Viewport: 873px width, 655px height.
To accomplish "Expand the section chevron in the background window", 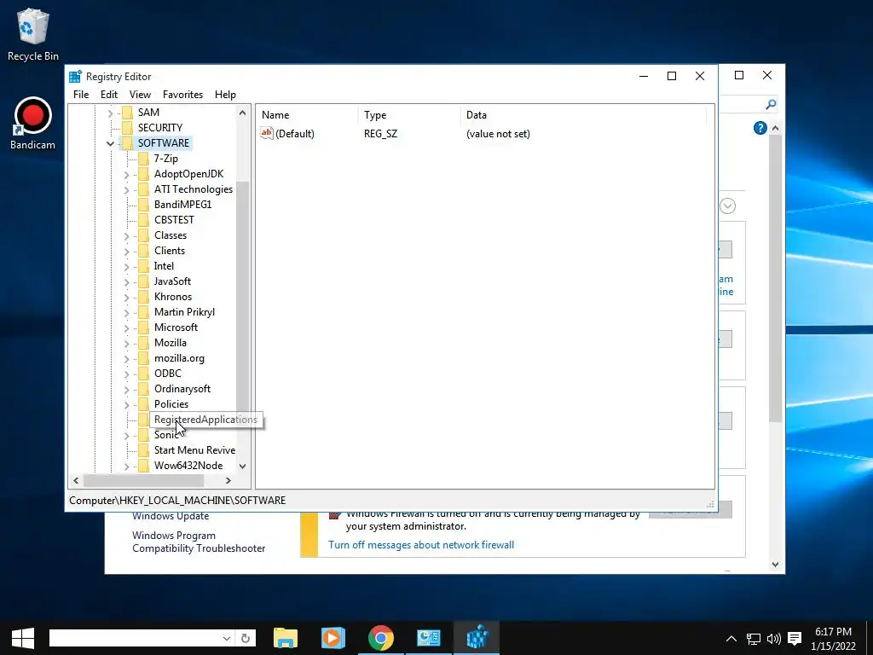I will click(x=727, y=206).
